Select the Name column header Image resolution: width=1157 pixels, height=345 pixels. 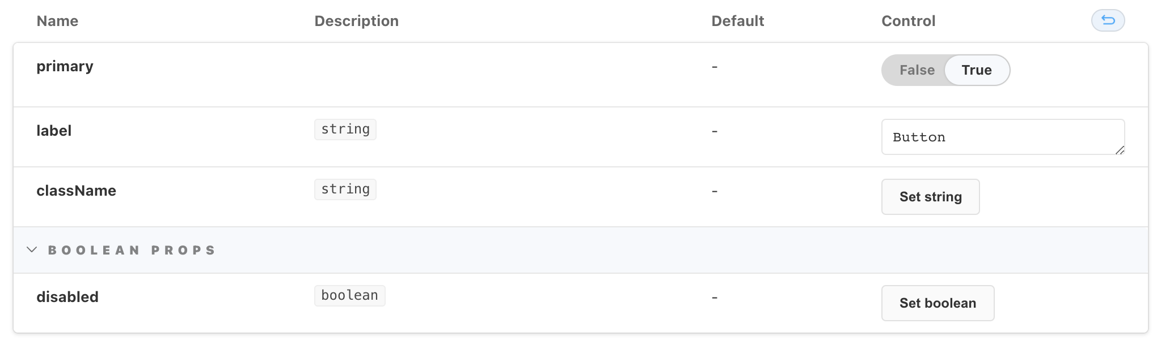coord(57,21)
